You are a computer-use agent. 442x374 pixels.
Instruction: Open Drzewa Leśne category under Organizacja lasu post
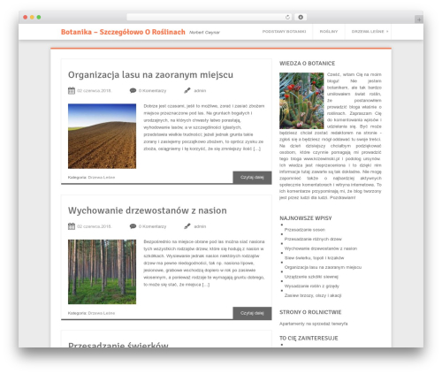tap(102, 178)
